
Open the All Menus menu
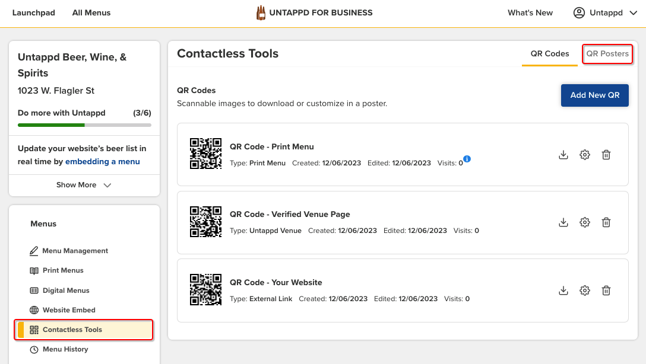tap(91, 12)
